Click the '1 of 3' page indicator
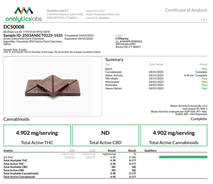 coord(204,20)
